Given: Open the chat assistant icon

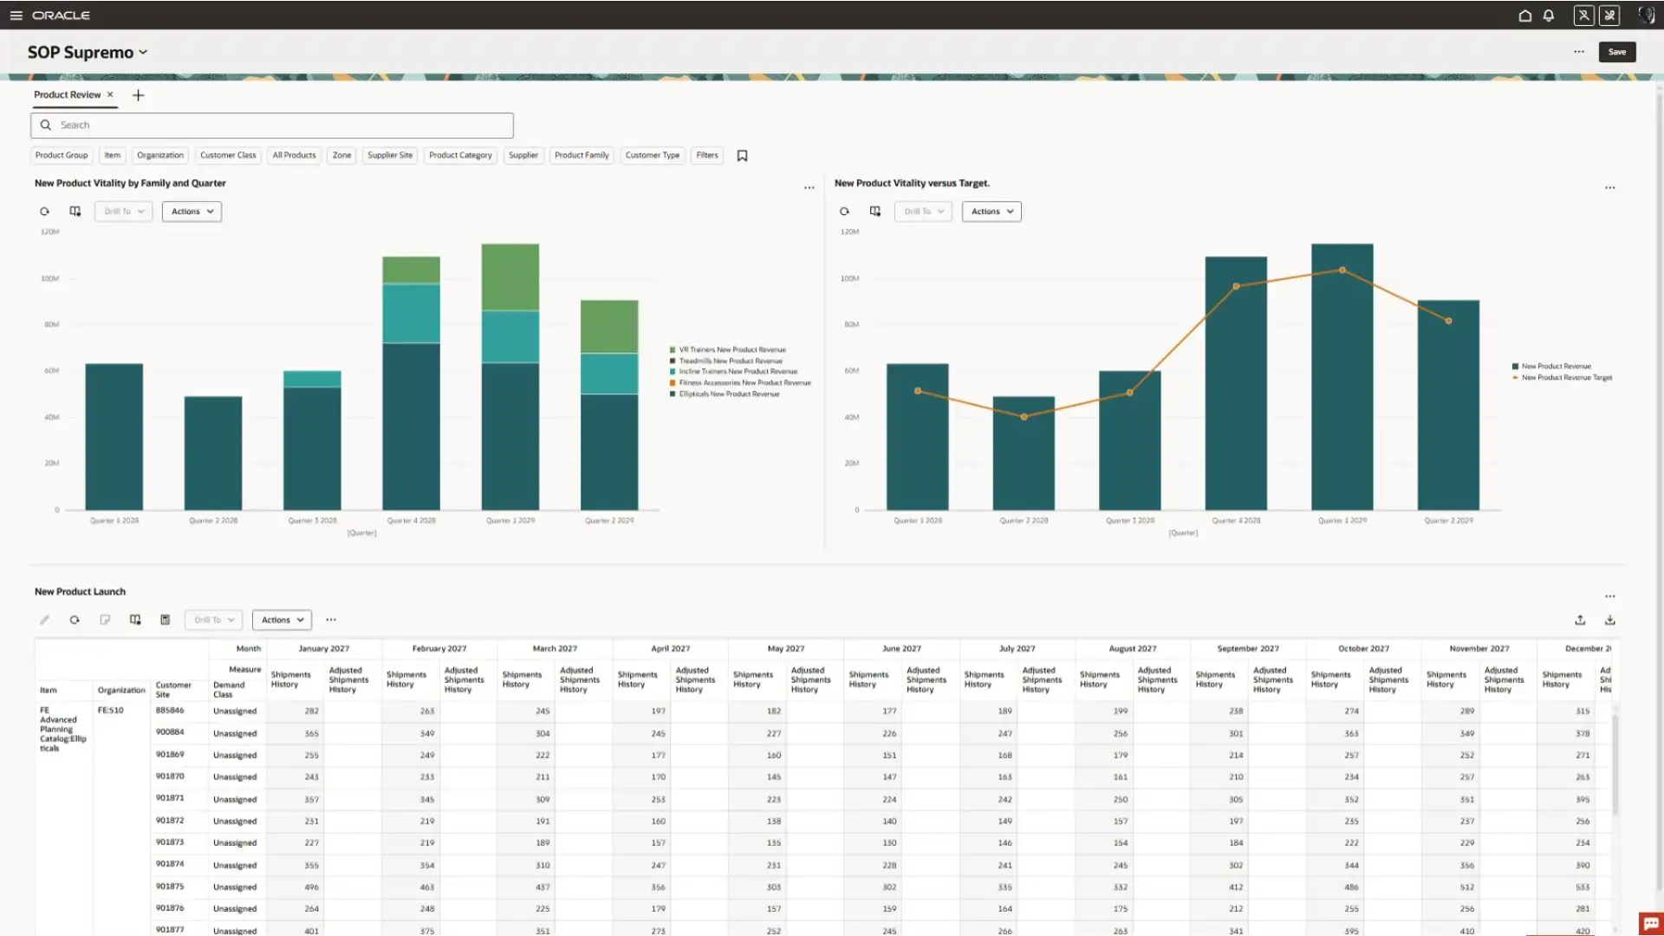Looking at the screenshot, I should [1650, 923].
